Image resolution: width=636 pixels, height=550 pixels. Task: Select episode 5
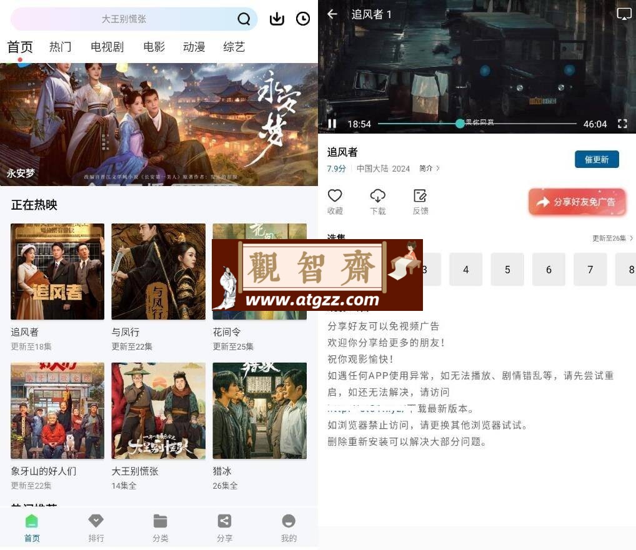pos(507,270)
